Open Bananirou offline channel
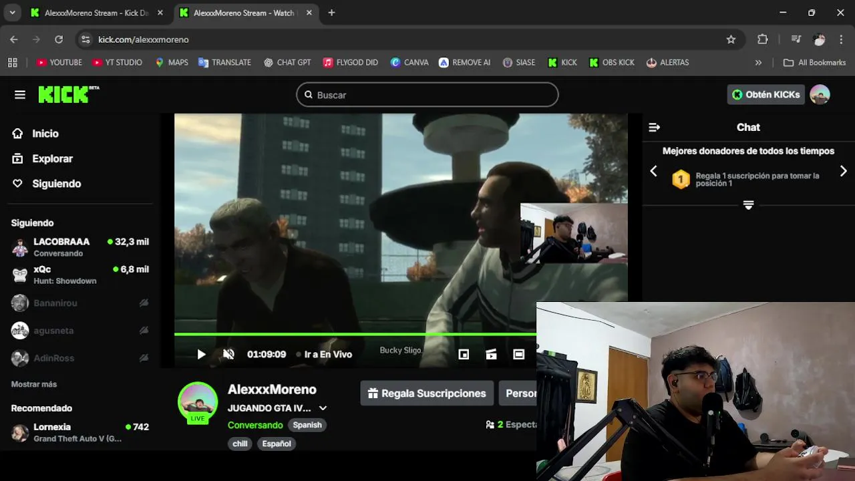The height and width of the screenshot is (481, 855). 80,303
